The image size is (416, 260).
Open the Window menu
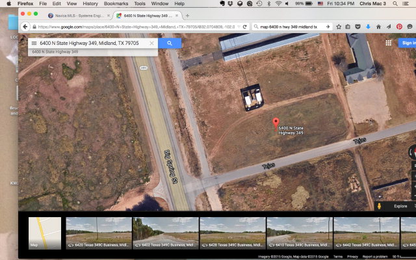[x=160, y=4]
